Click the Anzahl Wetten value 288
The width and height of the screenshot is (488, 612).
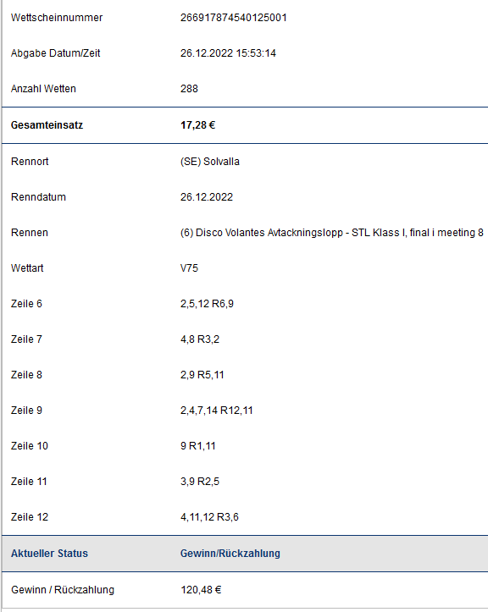click(x=189, y=89)
